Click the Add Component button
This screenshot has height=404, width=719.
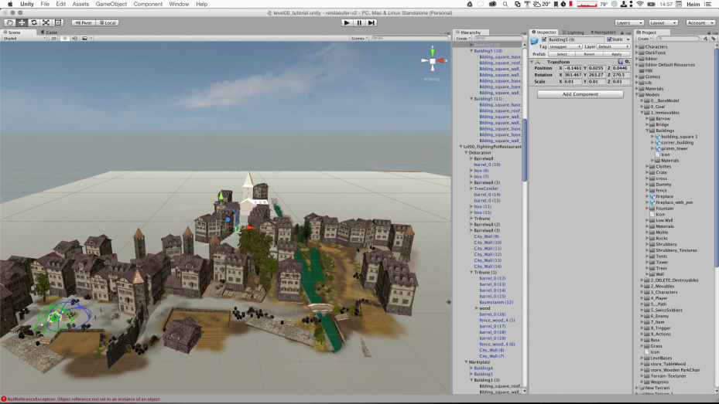tap(580, 94)
